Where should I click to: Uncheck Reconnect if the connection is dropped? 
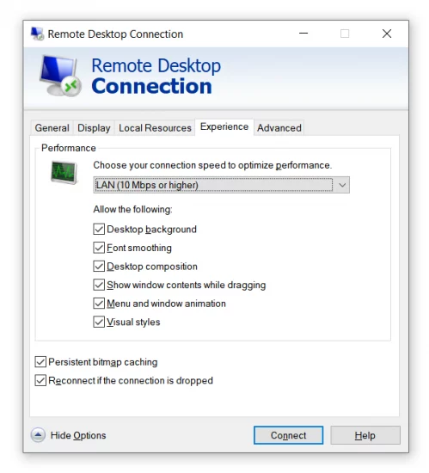point(40,380)
